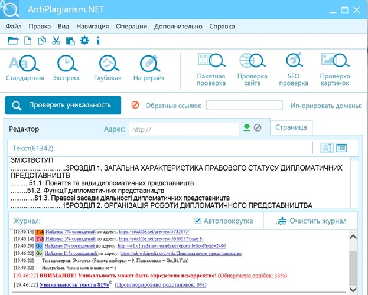368x295 pixels.
Task: Click the Очистить журнал button
Action: pyautogui.click(x=312, y=221)
